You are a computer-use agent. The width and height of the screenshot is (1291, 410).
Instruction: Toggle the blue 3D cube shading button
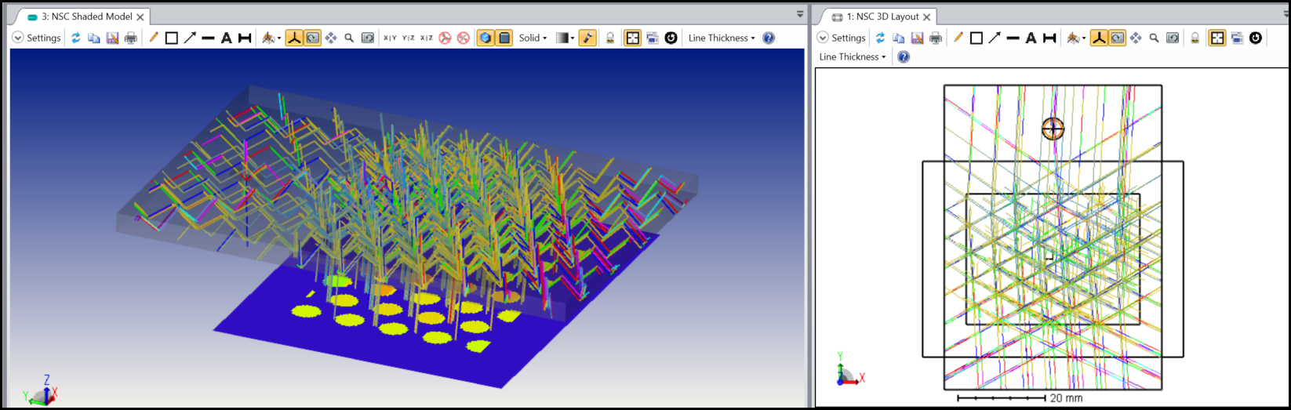click(485, 38)
